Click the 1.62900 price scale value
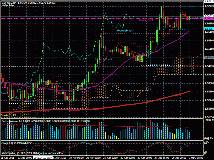The width and height of the screenshot is (214, 160). click(209, 92)
